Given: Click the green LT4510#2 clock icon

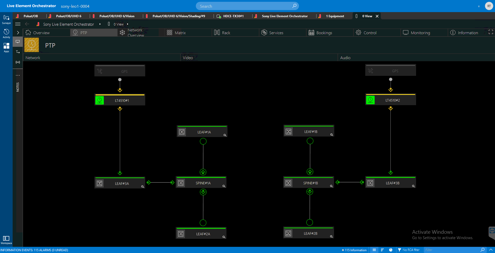Looking at the screenshot, I should [x=370, y=100].
